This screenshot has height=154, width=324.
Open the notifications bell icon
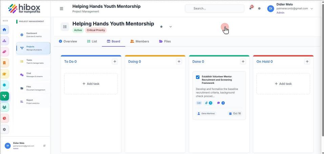click(251, 8)
